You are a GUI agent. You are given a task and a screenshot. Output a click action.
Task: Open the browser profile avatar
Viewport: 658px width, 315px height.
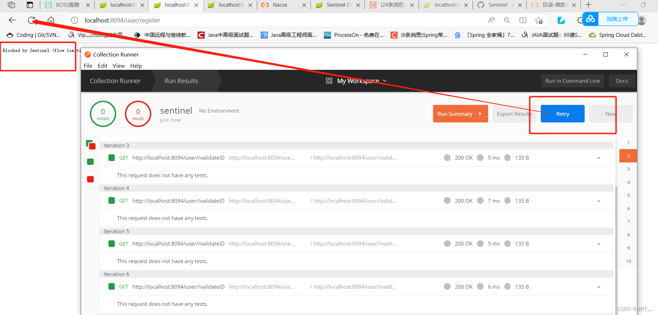642,20
